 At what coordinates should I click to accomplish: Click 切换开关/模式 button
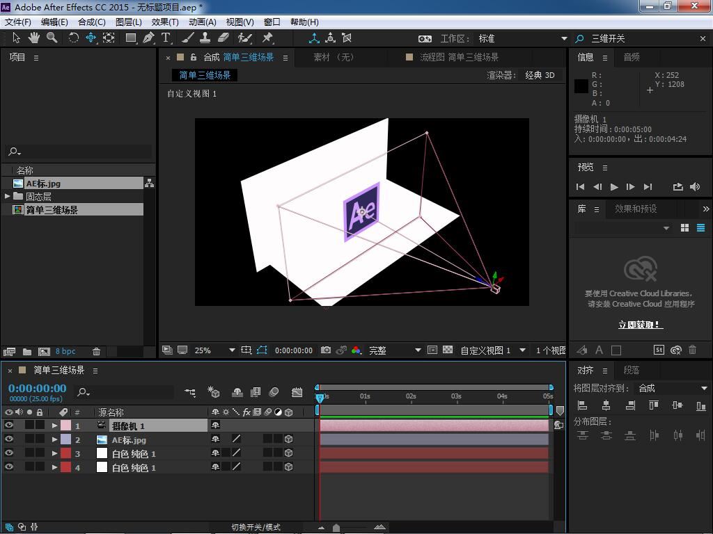(256, 527)
